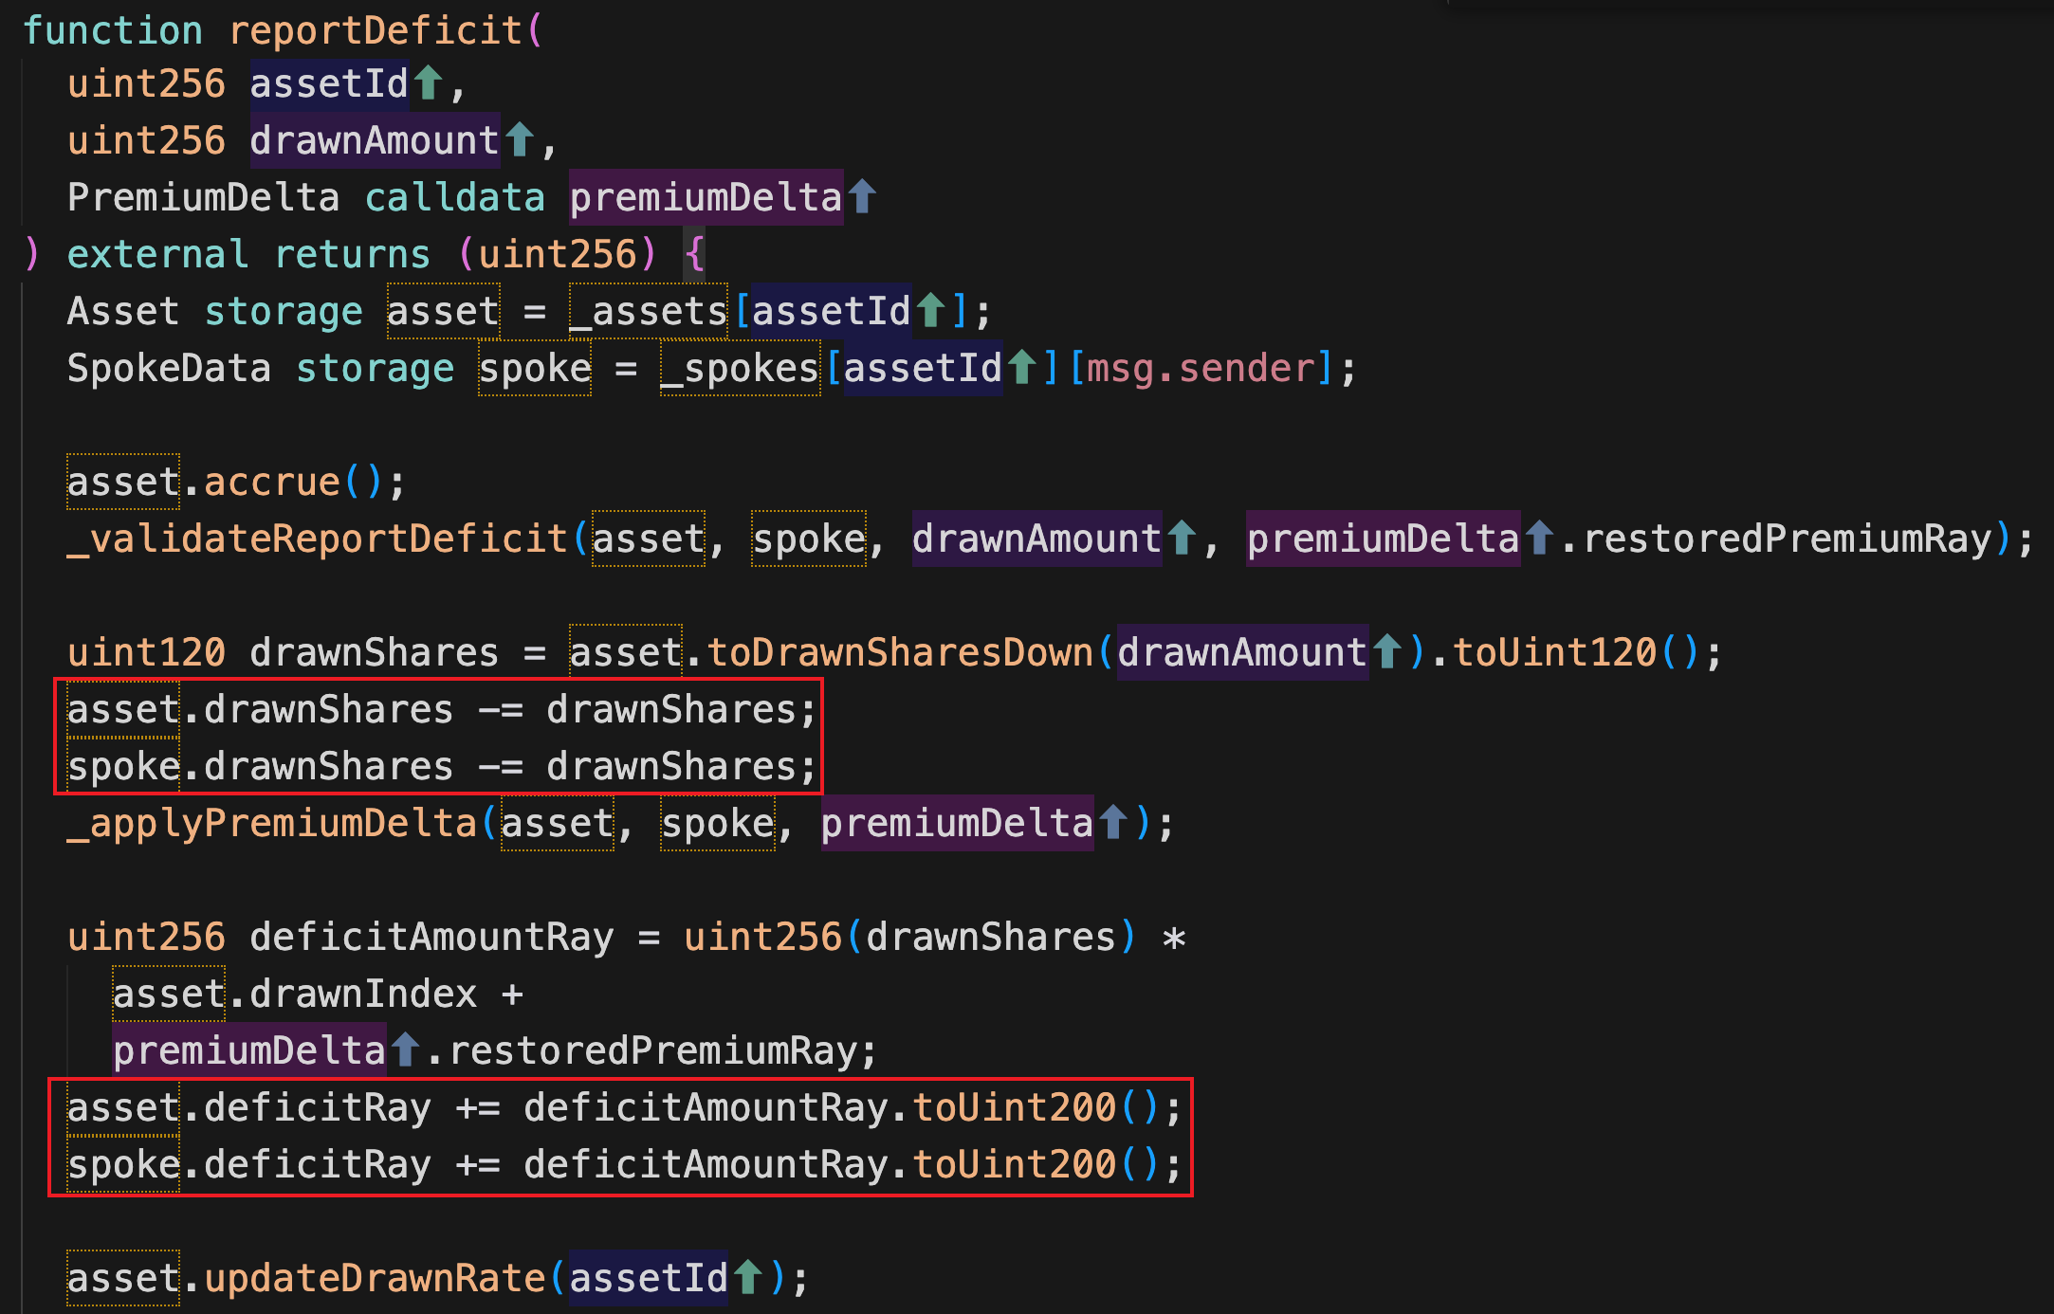2054x1314 pixels.
Task: Click the _applyPremiumDelta function call
Action: (x=272, y=823)
